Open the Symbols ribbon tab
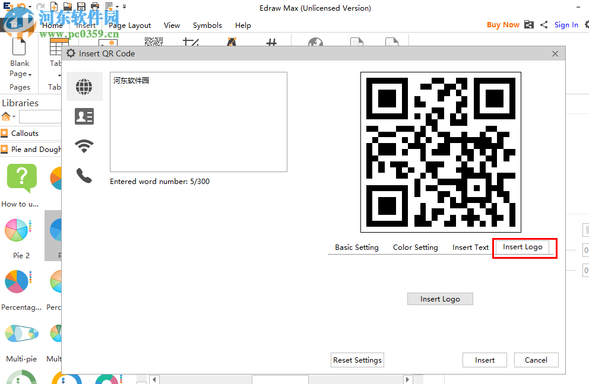 click(x=207, y=26)
